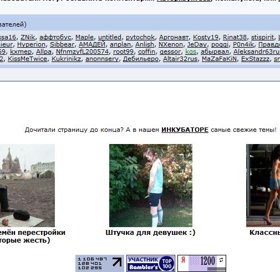
Task: Open the Kosty19 user link
Action: tap(206, 37)
